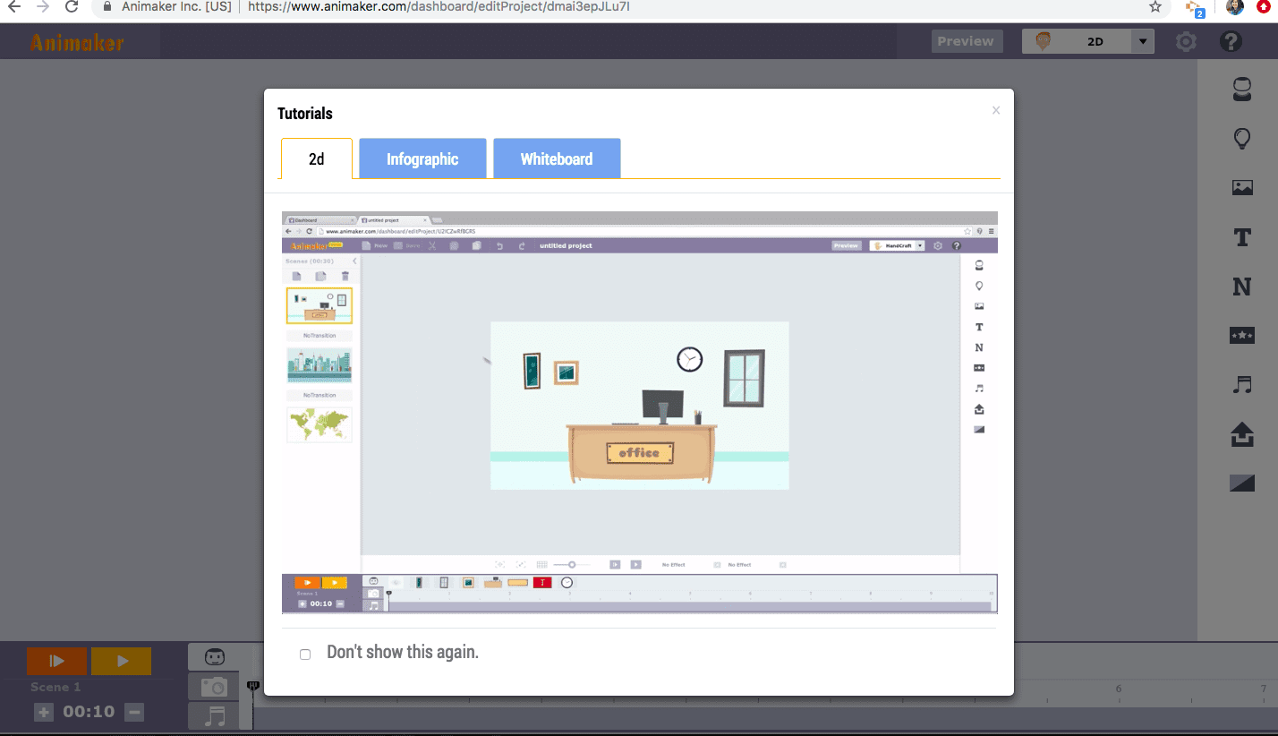1278x736 pixels.
Task: Open the Transitions icon in sidebar
Action: click(1242, 484)
